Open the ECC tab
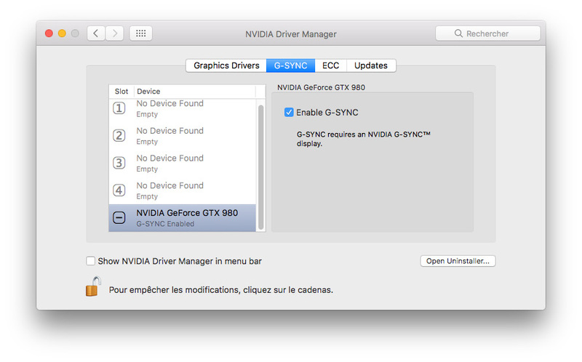This screenshot has width=582, height=362. [331, 65]
